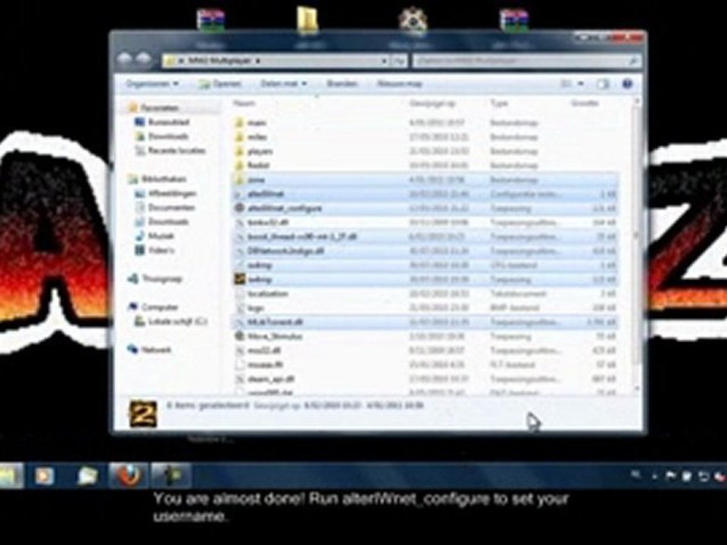This screenshot has height=545, width=727.
Task: Click the alterIWnet configuration file row
Action: point(424,194)
